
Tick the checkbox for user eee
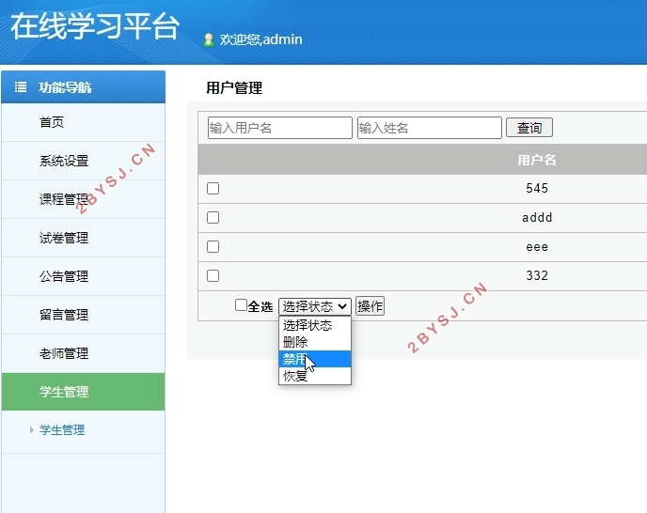[x=213, y=246]
